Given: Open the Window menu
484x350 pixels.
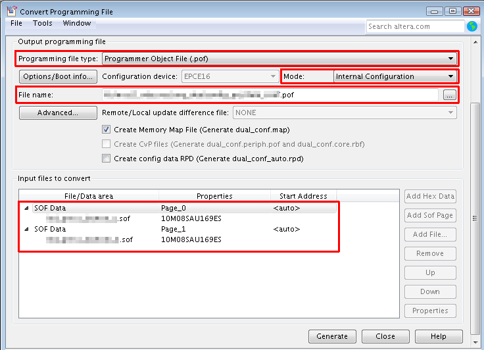Looking at the screenshot, I should coord(77,24).
